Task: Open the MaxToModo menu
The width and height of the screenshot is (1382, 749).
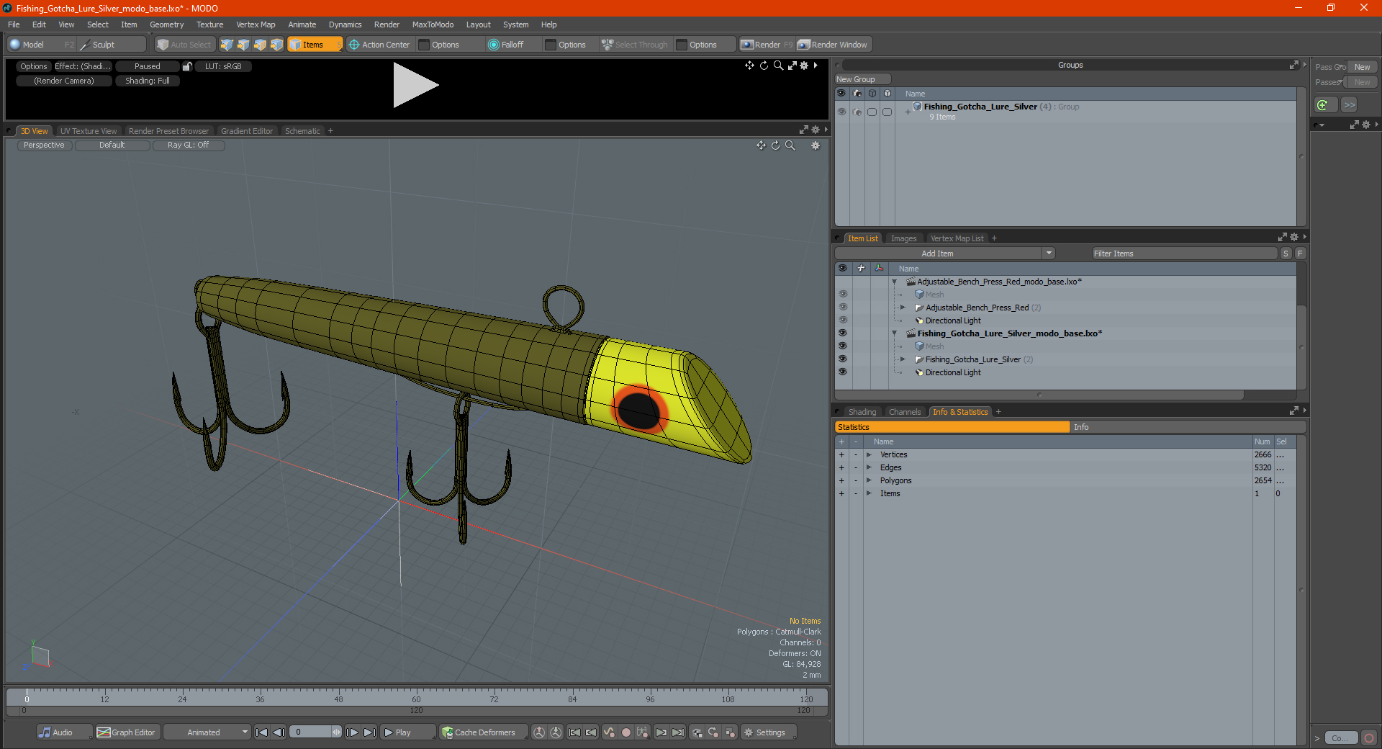Action: pos(433,24)
